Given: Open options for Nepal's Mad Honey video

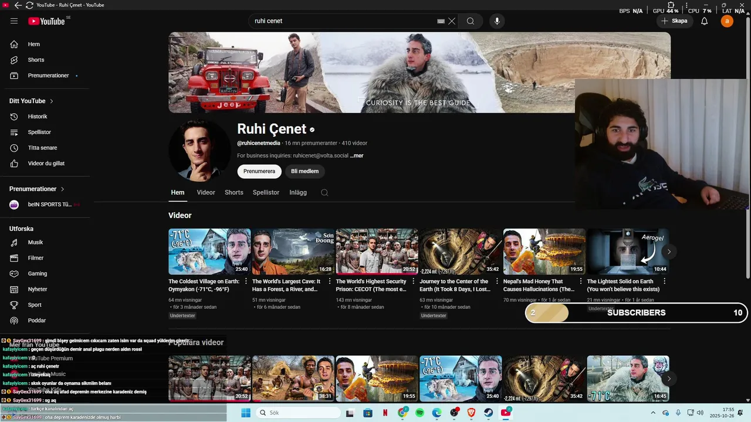Looking at the screenshot, I should coord(581,282).
